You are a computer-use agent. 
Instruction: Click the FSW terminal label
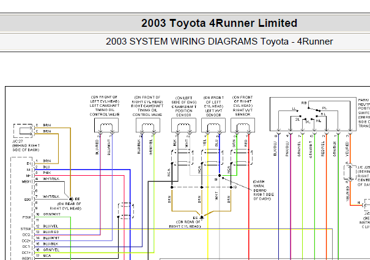[x=27, y=217]
